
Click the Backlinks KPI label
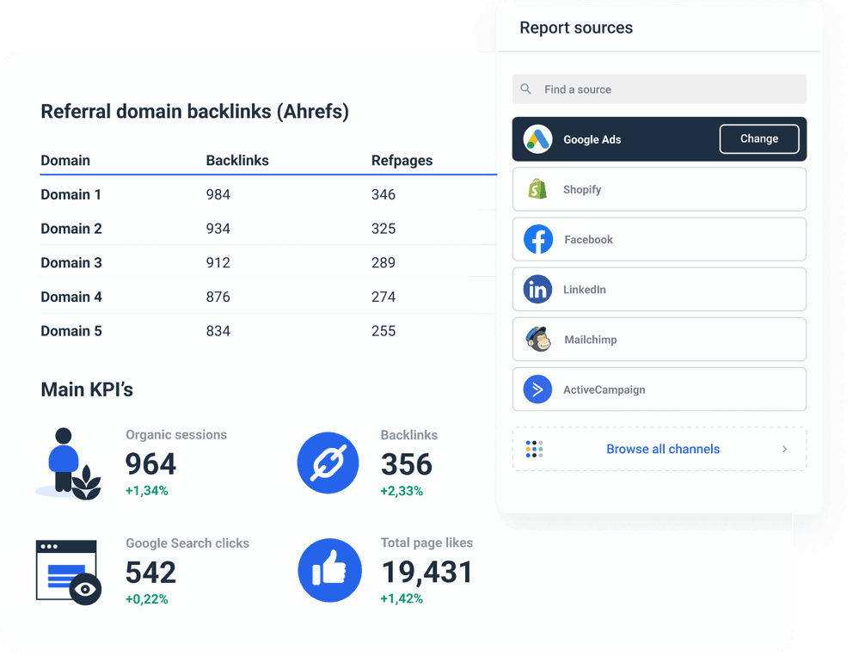tap(409, 435)
